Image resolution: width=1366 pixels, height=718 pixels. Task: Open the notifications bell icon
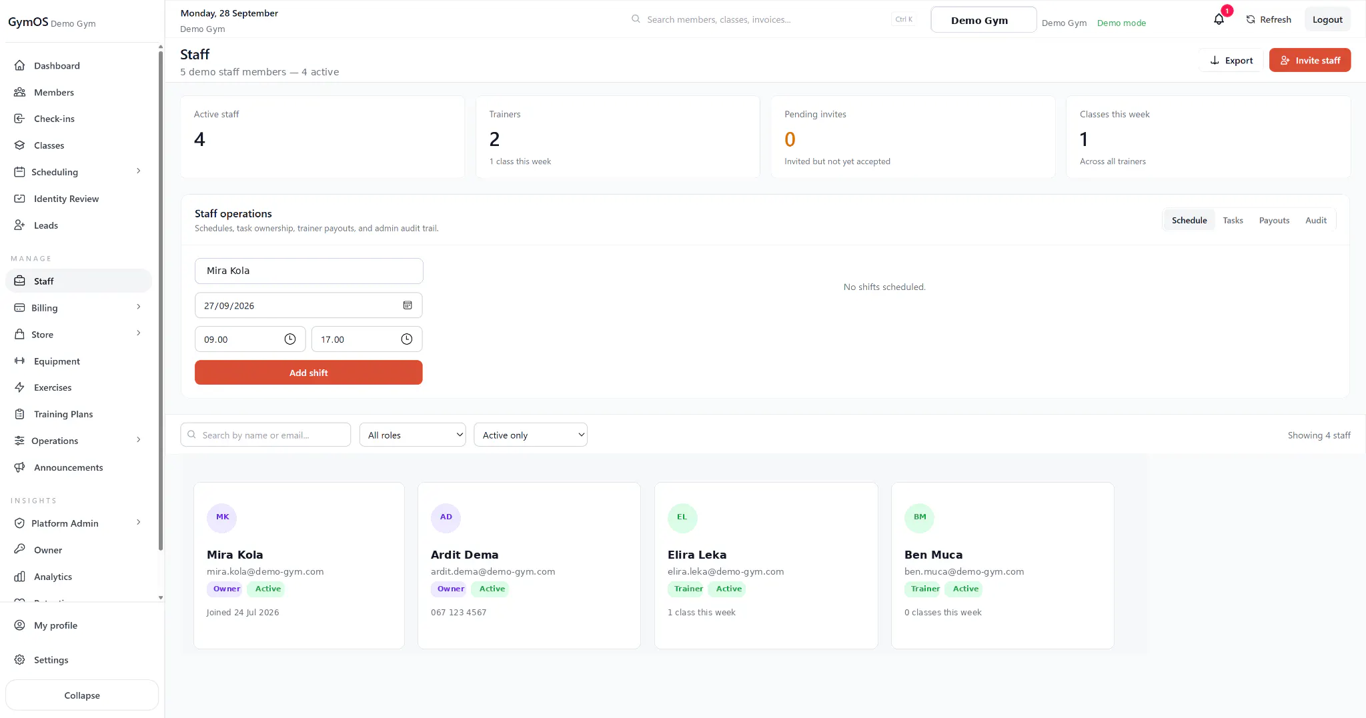(1219, 19)
